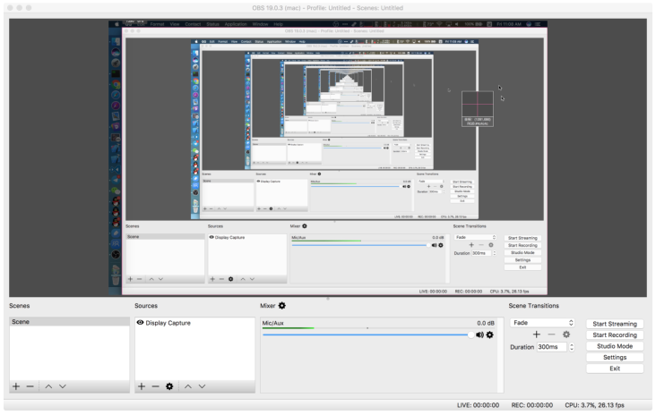Click the Chrome icon in the largest captured dock

point(116,84)
